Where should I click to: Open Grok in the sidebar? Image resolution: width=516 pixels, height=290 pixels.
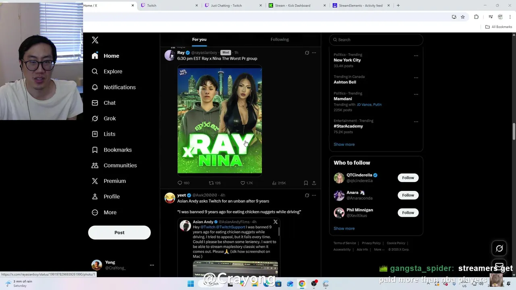(x=104, y=118)
